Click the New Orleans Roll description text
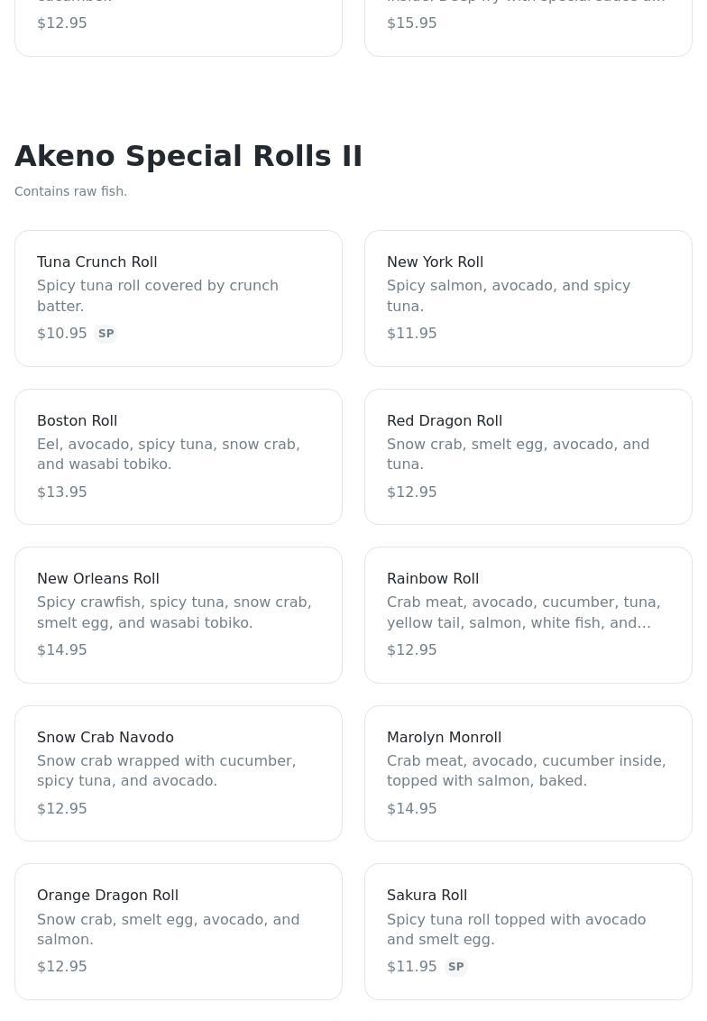707x1021 pixels. tap(174, 612)
